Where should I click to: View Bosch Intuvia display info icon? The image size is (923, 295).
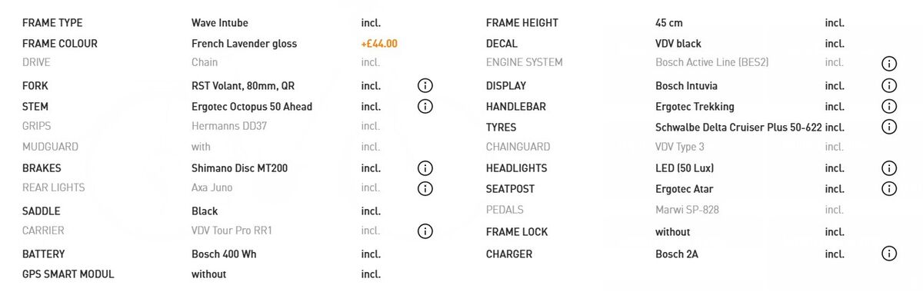[889, 86]
